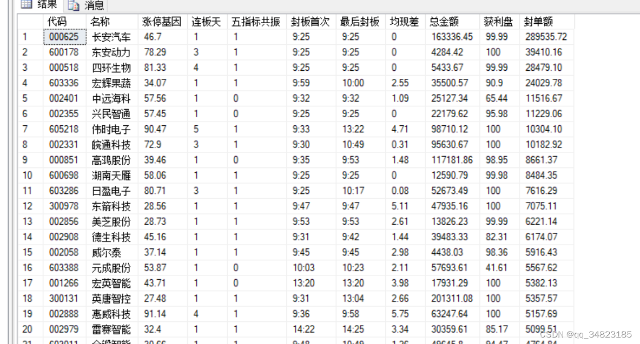This screenshot has width=640, height=344.
Task: Click the name cell 四环生物
Action: click(x=112, y=68)
